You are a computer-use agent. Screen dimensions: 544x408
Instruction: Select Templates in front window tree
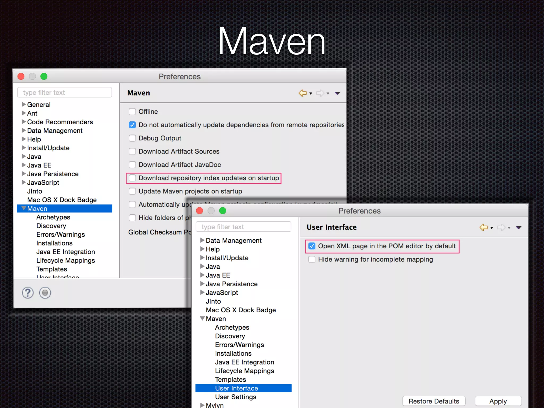pyautogui.click(x=231, y=380)
